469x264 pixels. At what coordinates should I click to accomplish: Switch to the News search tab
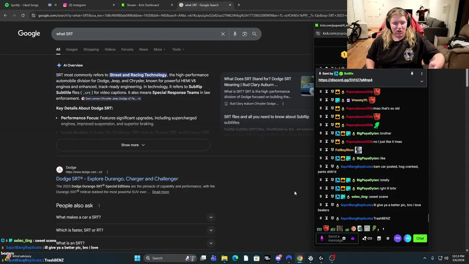(x=143, y=49)
